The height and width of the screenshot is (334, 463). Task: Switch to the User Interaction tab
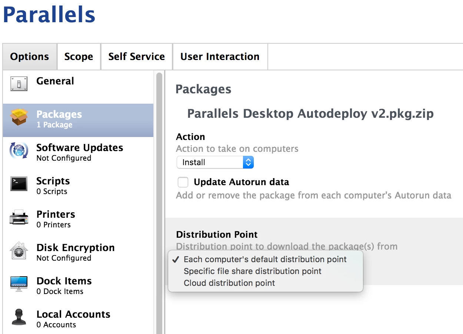[220, 57]
